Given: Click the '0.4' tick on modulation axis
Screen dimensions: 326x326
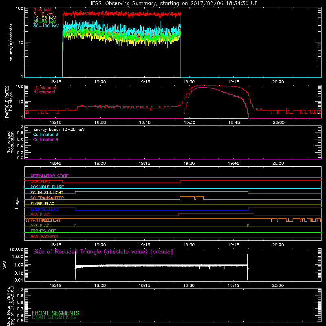Looking at the screenshot, I should 20,146.
